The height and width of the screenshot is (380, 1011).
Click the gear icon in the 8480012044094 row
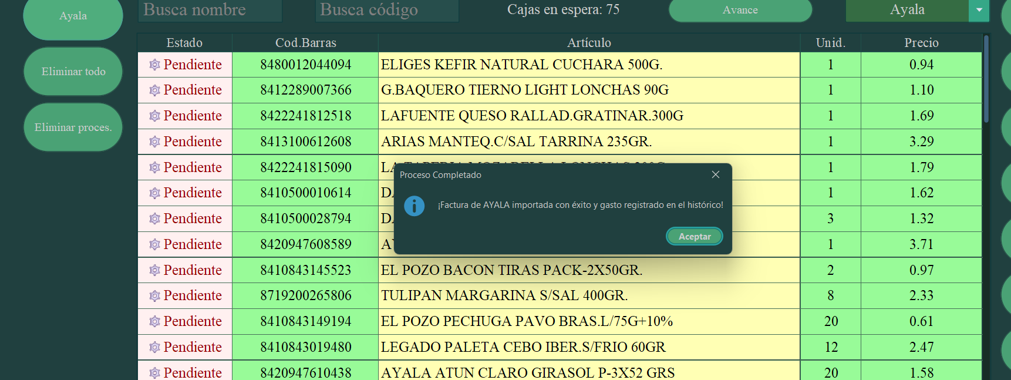pos(154,65)
